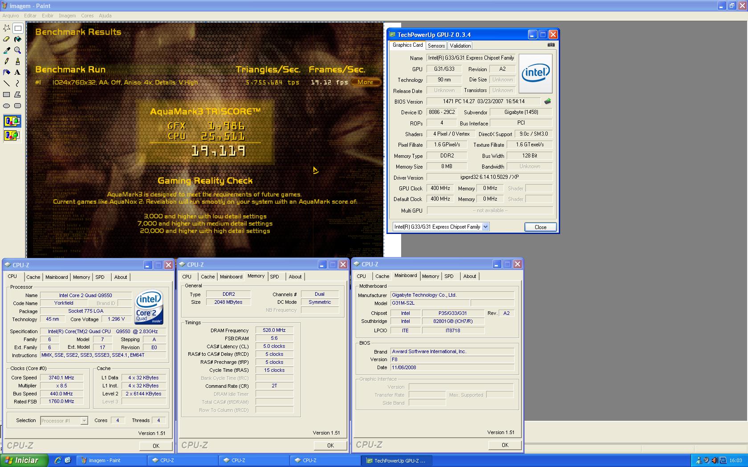Select the Free-Form Select tool in Paint
Viewport: 748px width, 467px height.
tap(7, 28)
